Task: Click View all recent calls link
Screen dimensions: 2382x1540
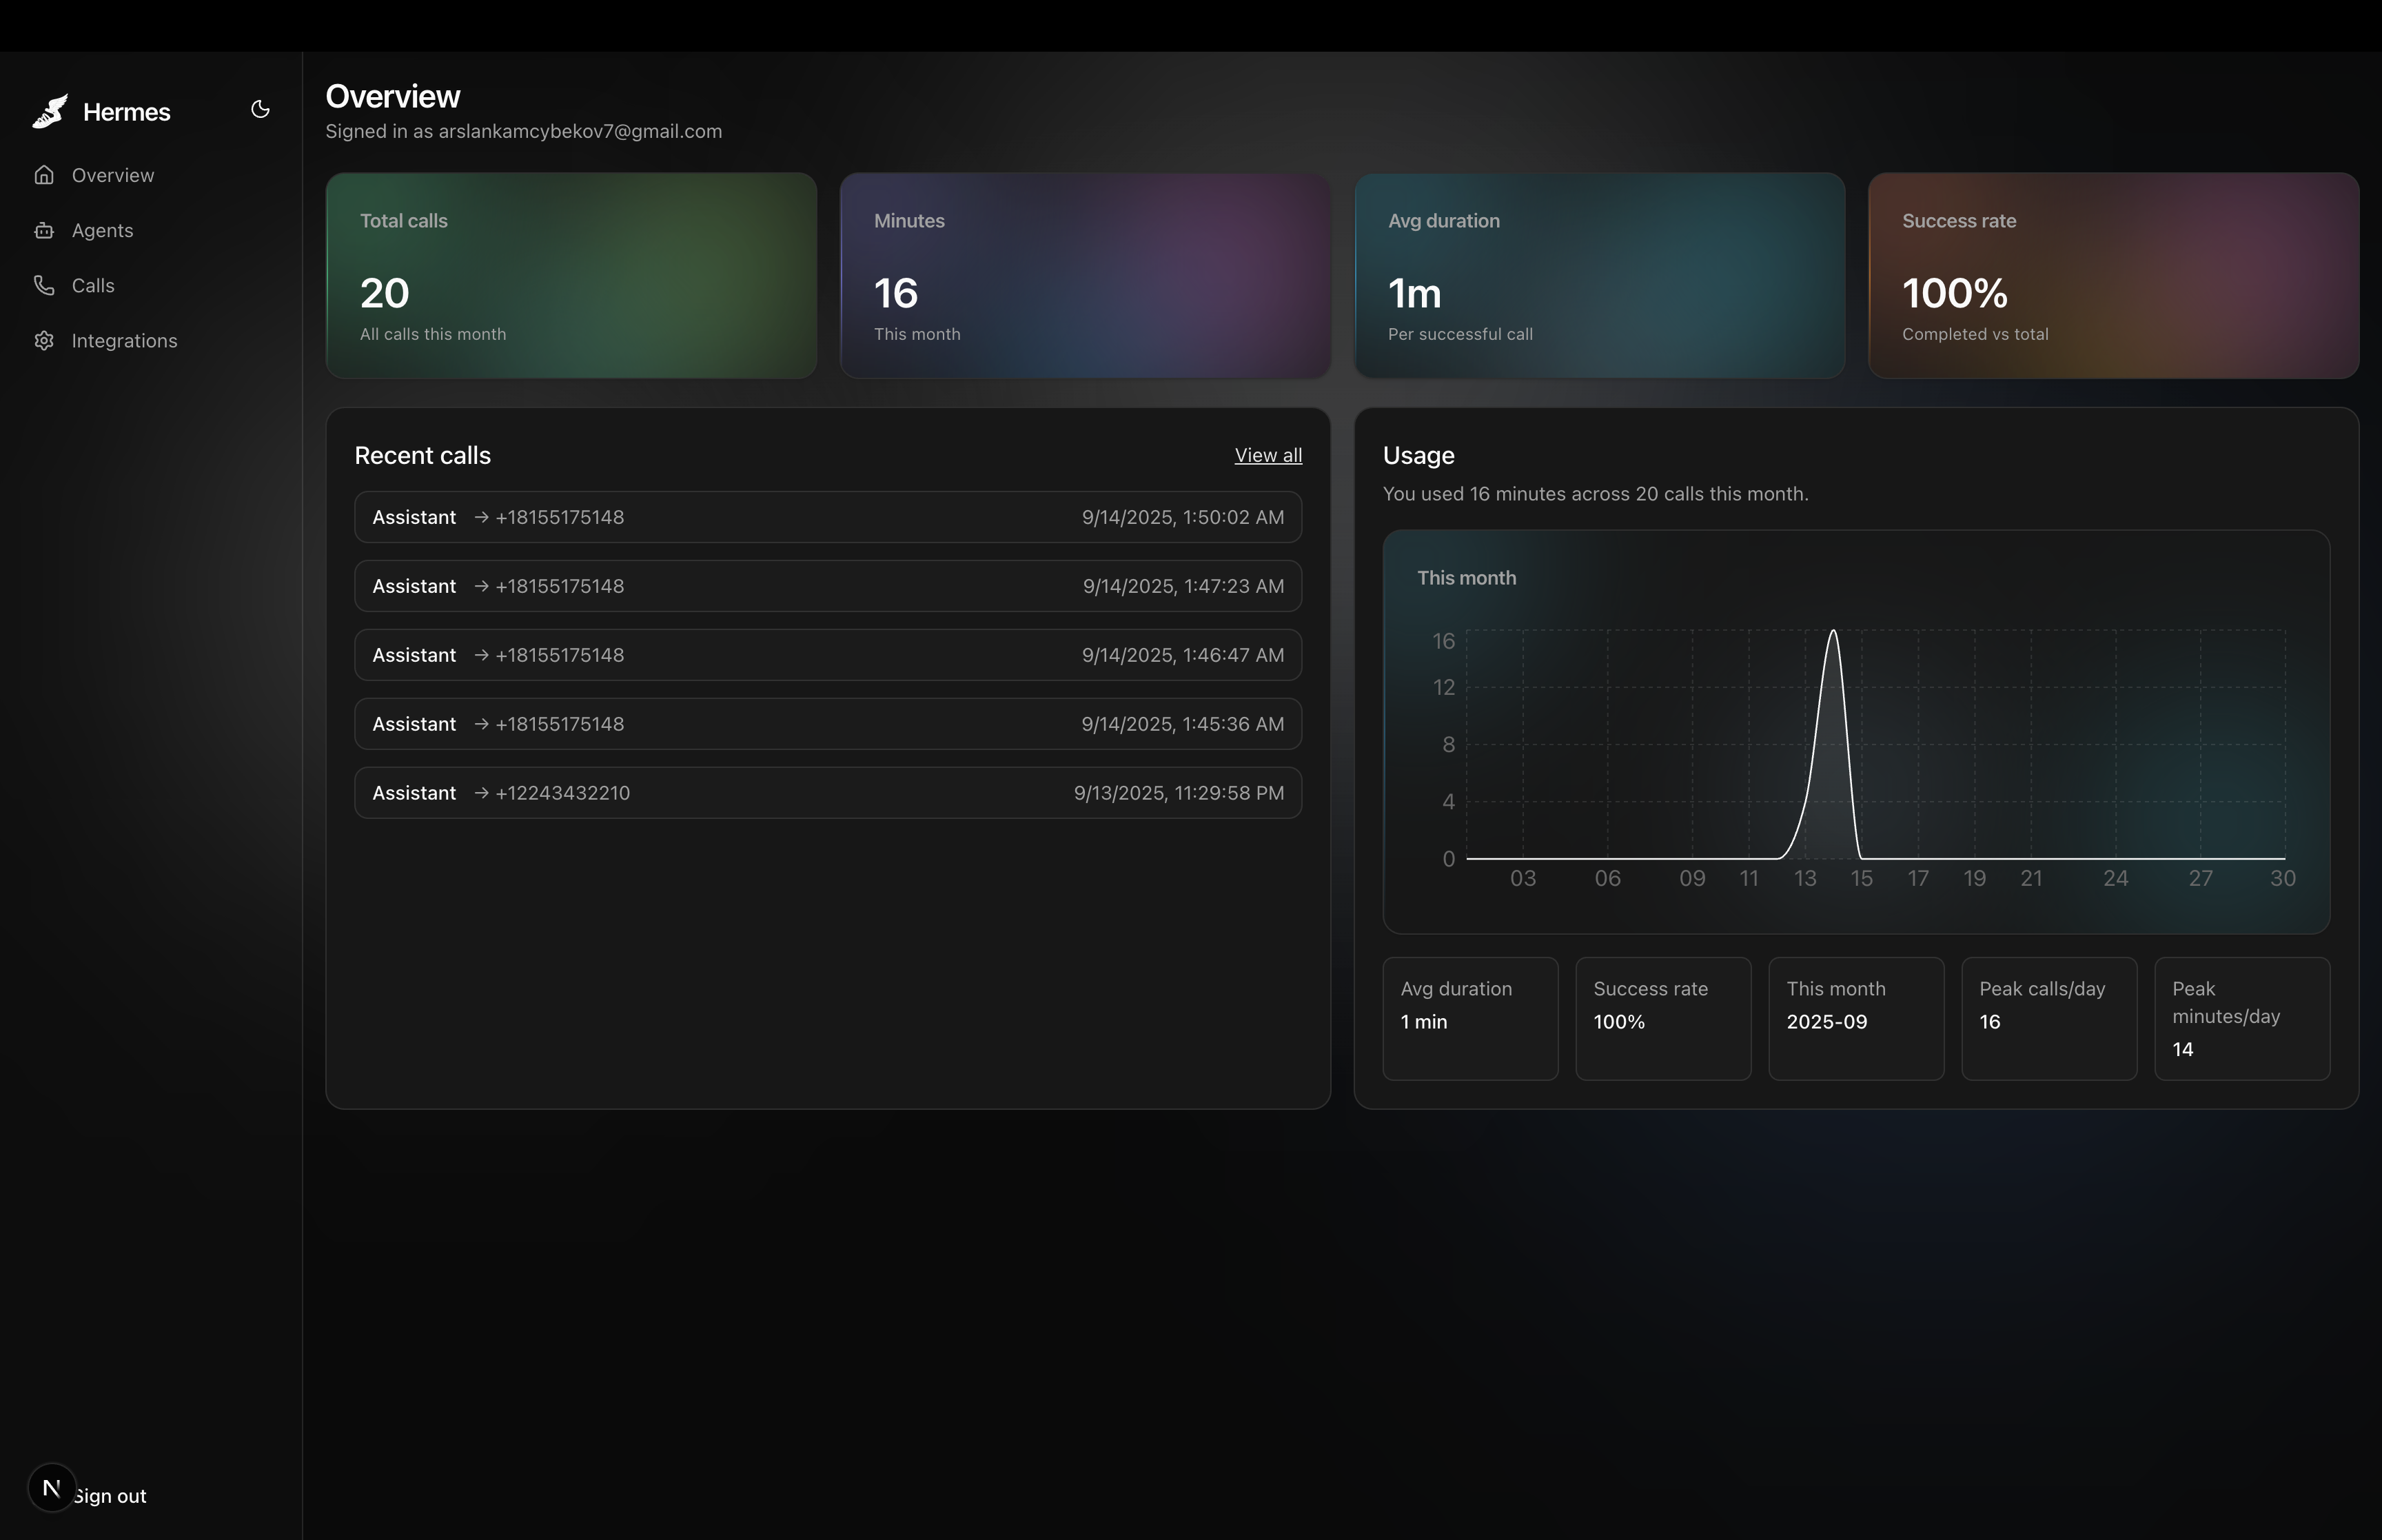Action: 1268,456
